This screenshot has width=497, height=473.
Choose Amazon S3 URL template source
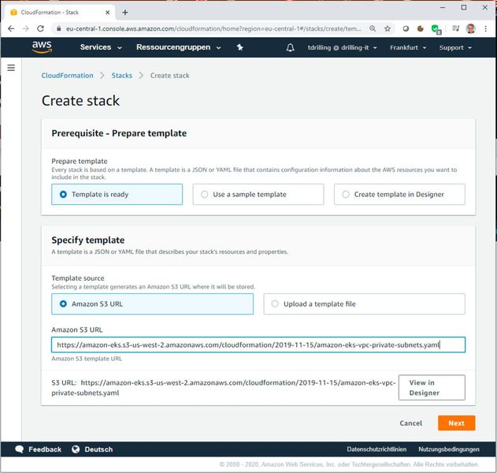coord(153,304)
